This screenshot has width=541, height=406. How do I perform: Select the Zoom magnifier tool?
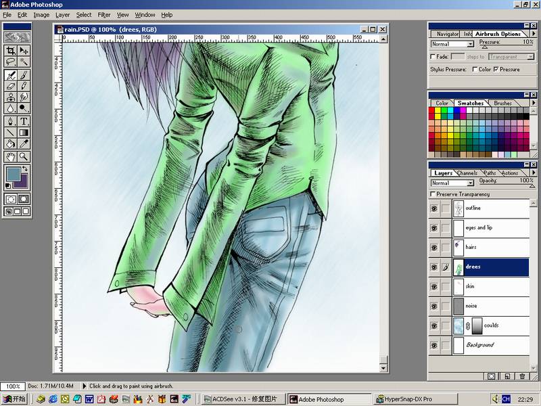tap(24, 157)
